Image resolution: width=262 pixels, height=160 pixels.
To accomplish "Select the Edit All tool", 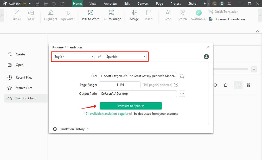I will pyautogui.click(x=16, y=15).
